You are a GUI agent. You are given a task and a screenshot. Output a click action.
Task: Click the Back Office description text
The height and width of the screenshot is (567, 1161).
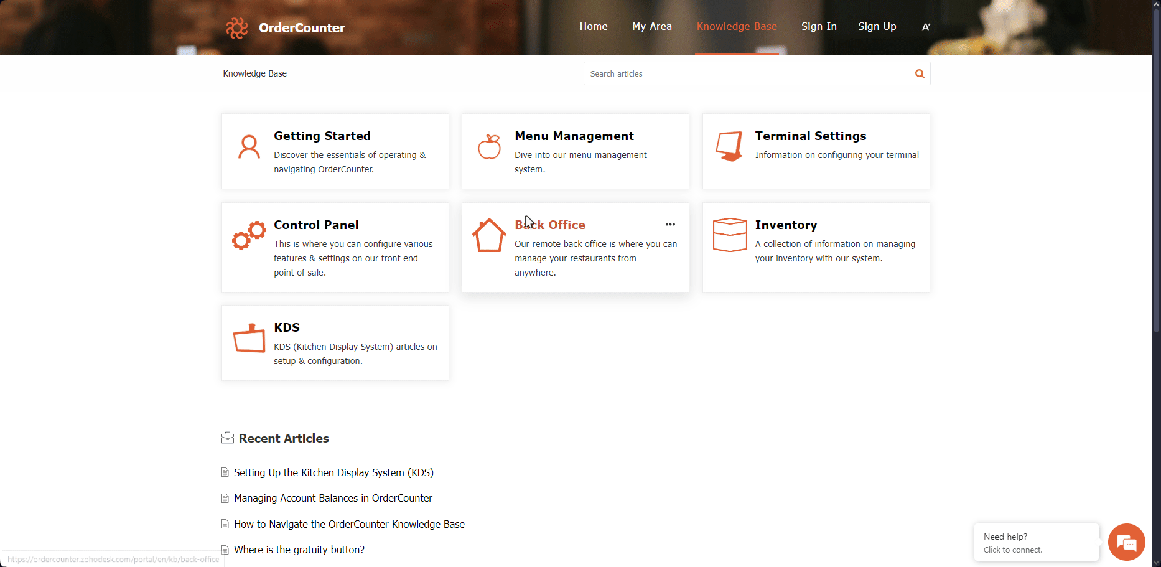(595, 258)
